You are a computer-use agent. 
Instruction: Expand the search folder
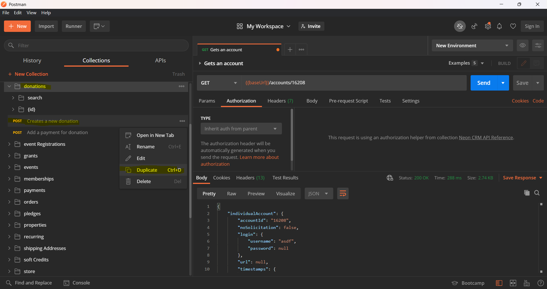[x=13, y=98]
